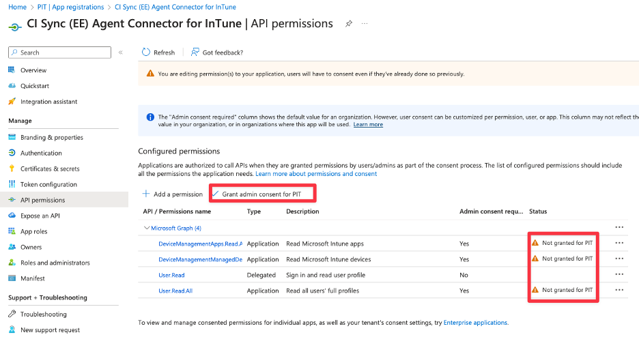This screenshot has height=337, width=639.
Task: Click the API / Permissions name column header
Action: tap(177, 211)
